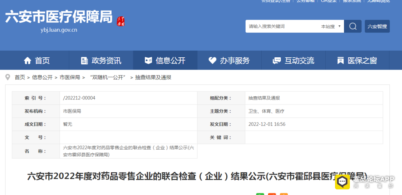Click the location pin breadcrumb icon
Viewport: 402px width, 195px height.
click(x=8, y=77)
